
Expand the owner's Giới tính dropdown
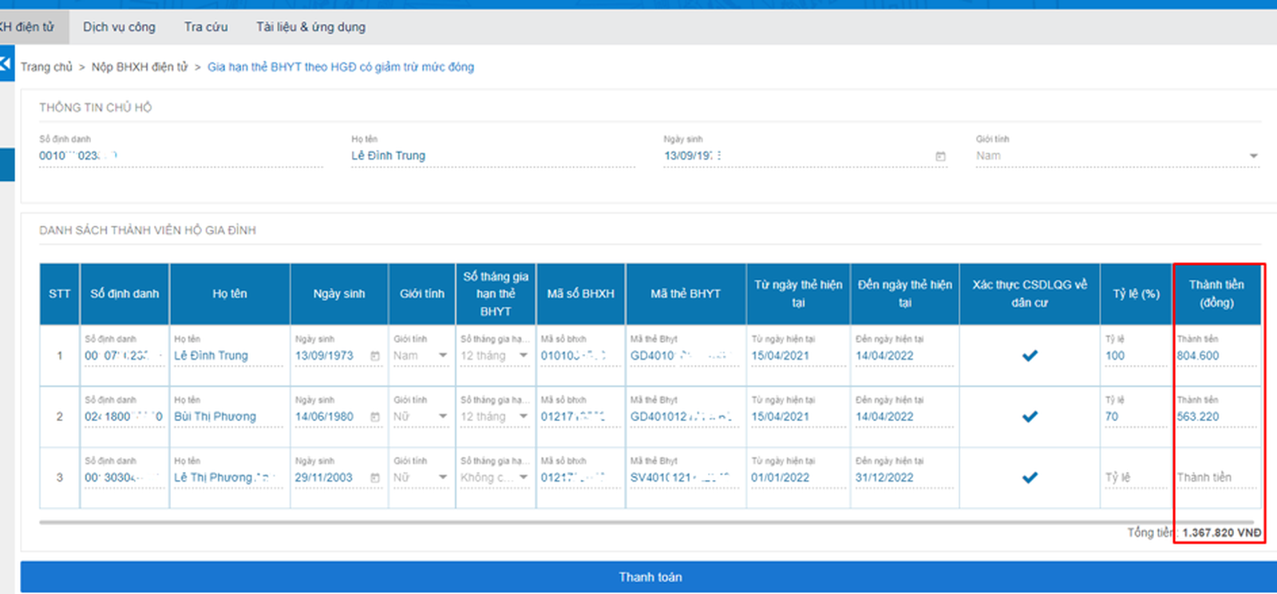(1253, 156)
